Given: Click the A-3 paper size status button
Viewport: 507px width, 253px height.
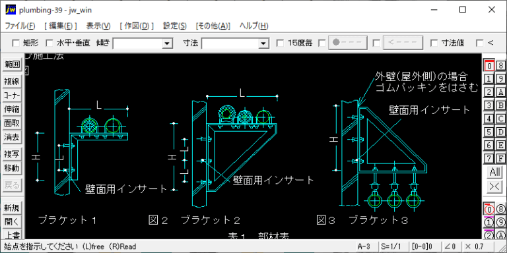Looking at the screenshot, I should [x=366, y=247].
